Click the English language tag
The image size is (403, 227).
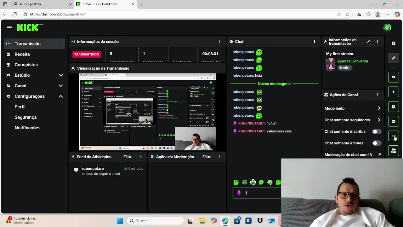344,67
